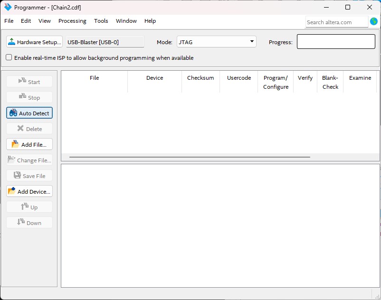Click the Start programming button
This screenshot has height=300, width=381.
pos(29,82)
